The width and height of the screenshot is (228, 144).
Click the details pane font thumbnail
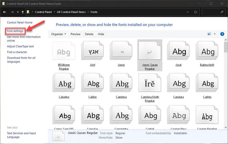(x=58, y=136)
